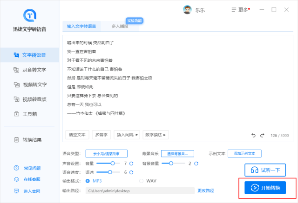Open the 视频转文字 sidebar item
Viewport: 298px width, 203px height.
pyautogui.click(x=30, y=85)
